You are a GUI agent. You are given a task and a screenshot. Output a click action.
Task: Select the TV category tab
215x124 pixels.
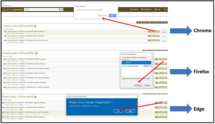coord(152,22)
